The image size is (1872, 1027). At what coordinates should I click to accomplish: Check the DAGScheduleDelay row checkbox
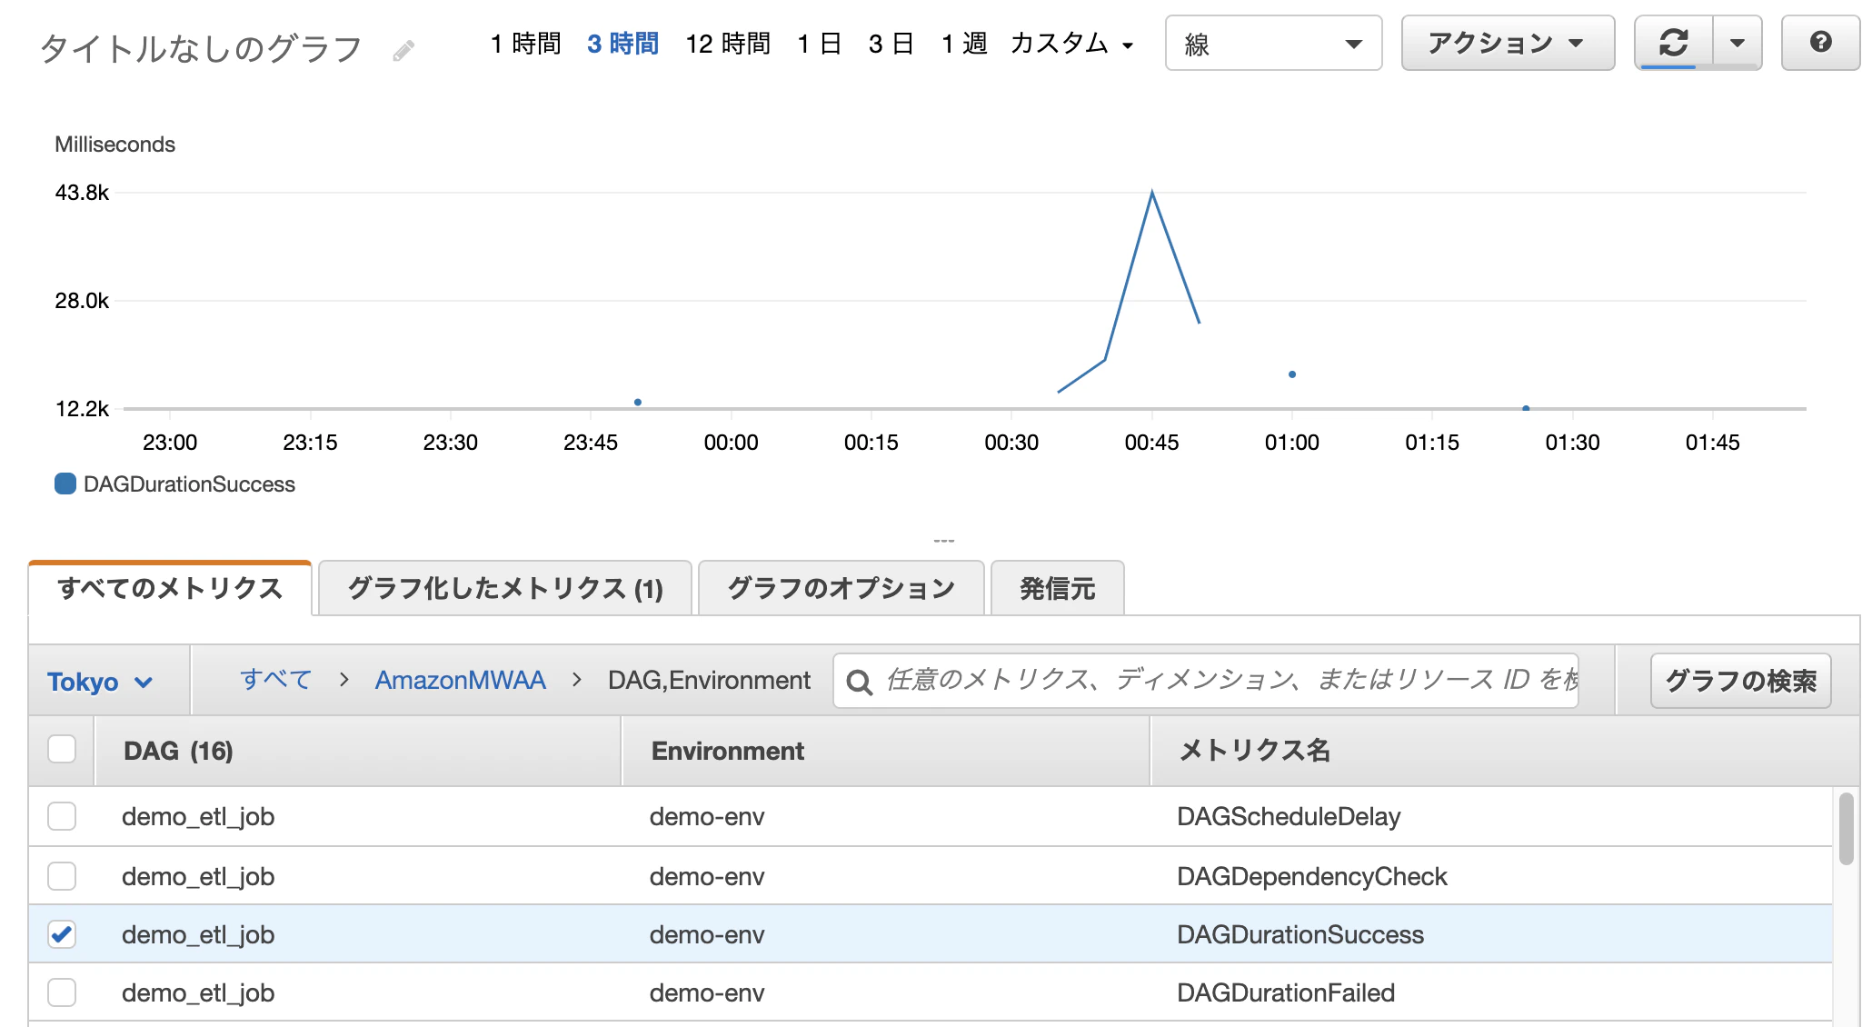click(62, 816)
